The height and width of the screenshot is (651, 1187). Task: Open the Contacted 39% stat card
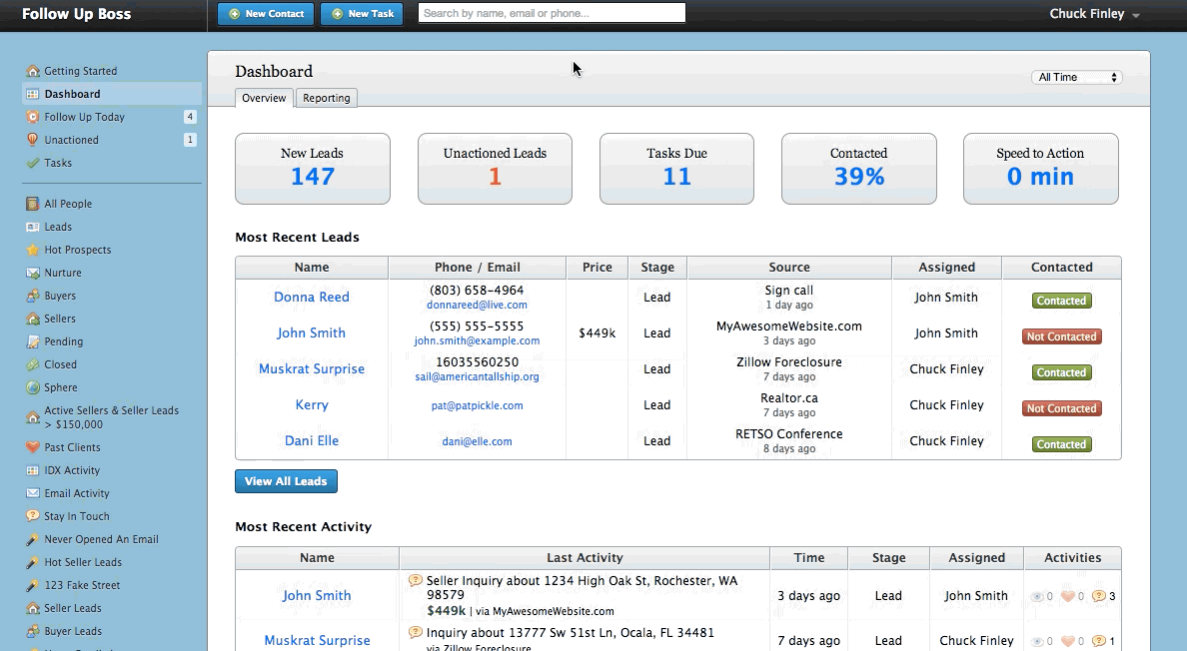click(x=859, y=169)
